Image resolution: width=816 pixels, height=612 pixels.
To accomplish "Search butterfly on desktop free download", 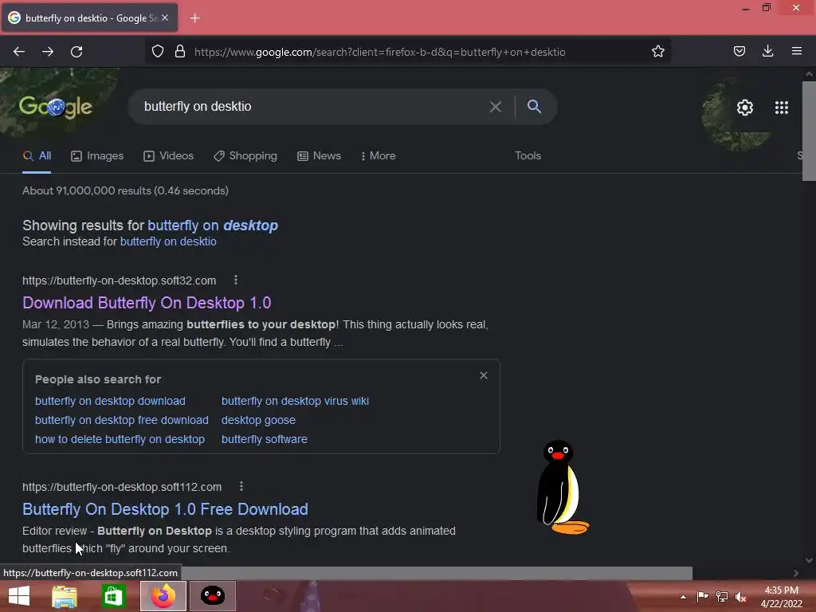I will click(x=122, y=420).
